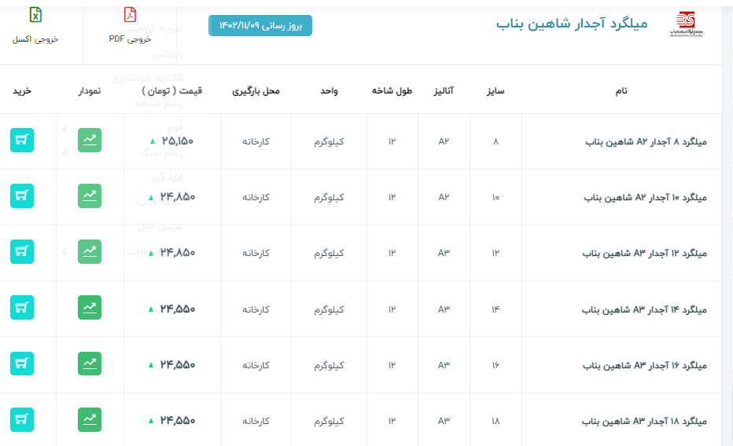Open chart for میلگرد 14 آجدار A3
Viewport: 733px width, 446px height.
click(x=90, y=308)
